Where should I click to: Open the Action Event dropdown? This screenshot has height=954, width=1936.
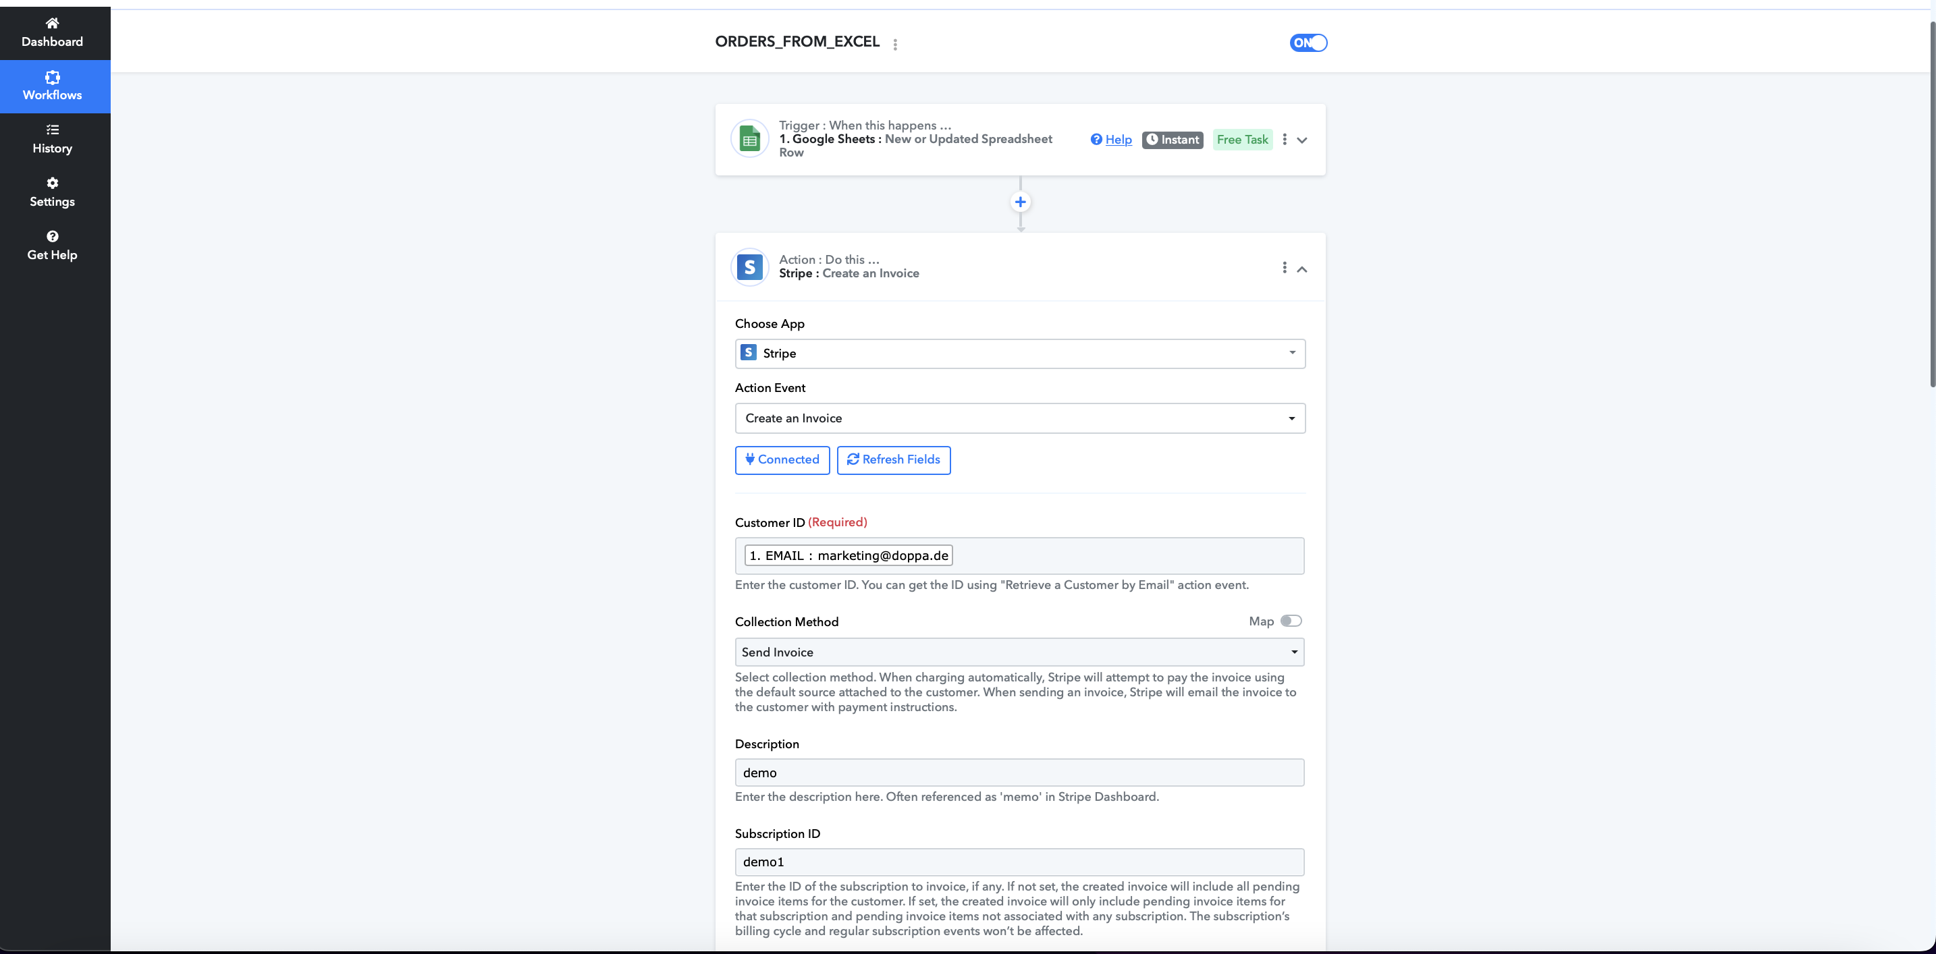(1020, 418)
